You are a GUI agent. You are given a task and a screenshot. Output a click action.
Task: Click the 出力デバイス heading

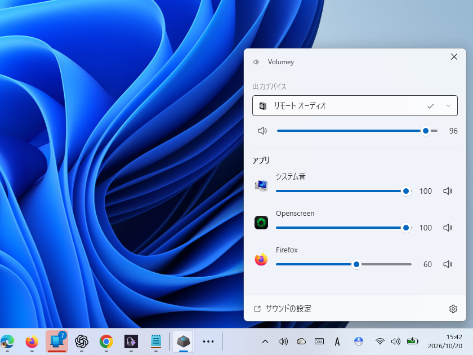pos(269,87)
